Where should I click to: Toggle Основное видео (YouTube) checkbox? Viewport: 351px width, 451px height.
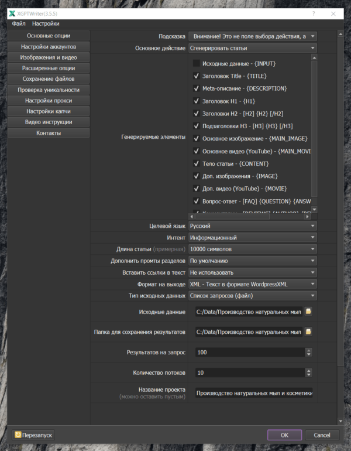tap(197, 151)
